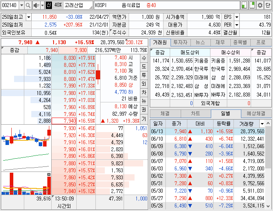The height and width of the screenshot is (211, 273).
Task: Open the EPS dropdown arrow
Action: 237,17
